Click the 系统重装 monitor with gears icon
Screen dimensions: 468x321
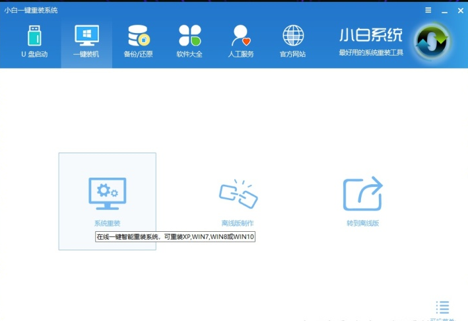click(x=107, y=193)
